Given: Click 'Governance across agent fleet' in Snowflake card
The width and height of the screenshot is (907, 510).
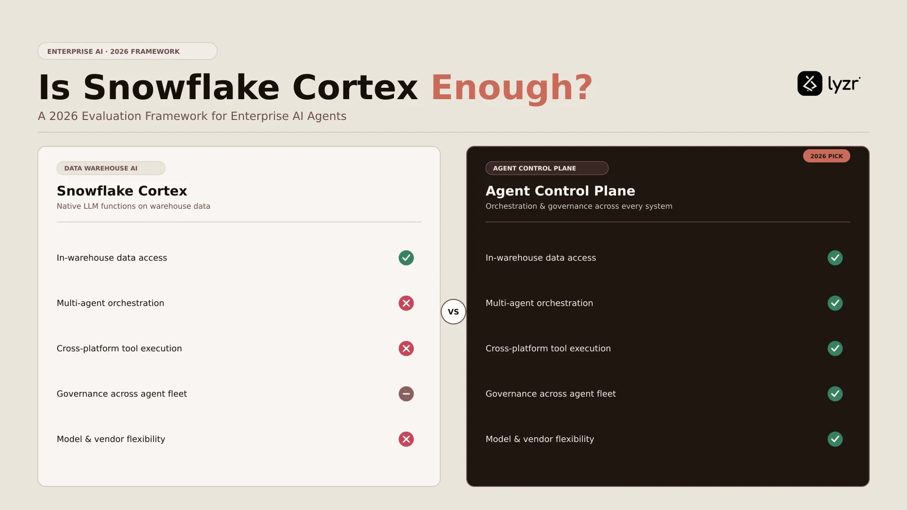Looking at the screenshot, I should click(x=122, y=394).
